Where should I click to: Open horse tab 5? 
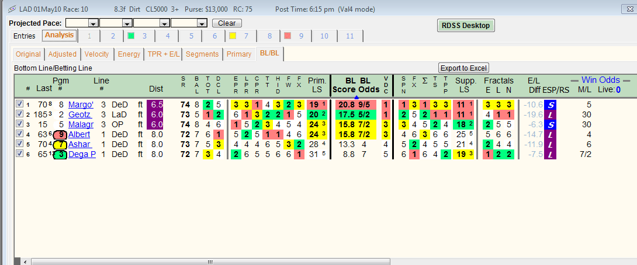191,36
